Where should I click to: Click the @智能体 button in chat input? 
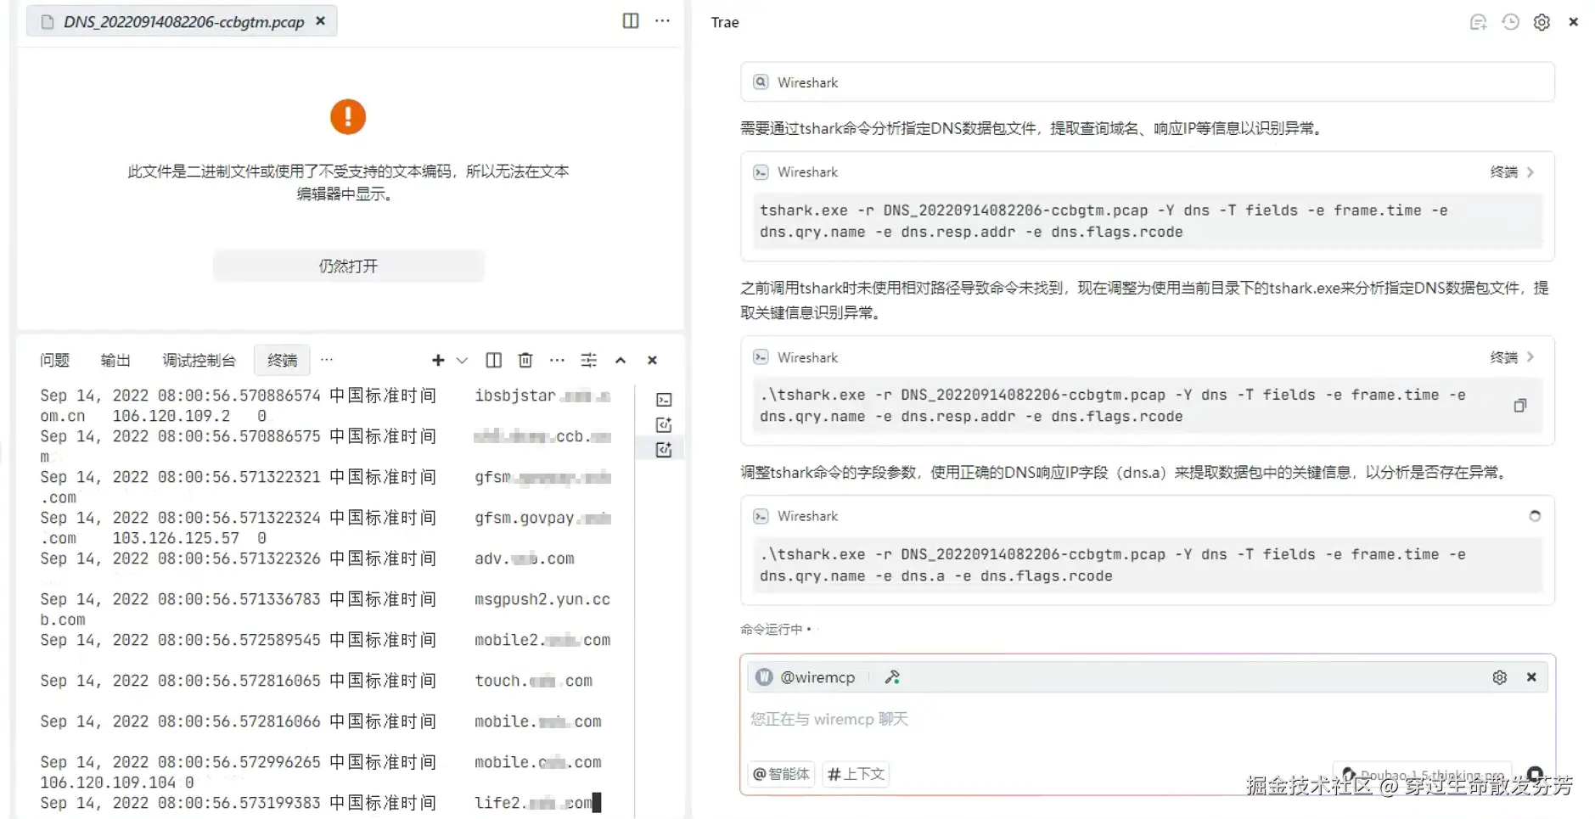[x=780, y=774]
